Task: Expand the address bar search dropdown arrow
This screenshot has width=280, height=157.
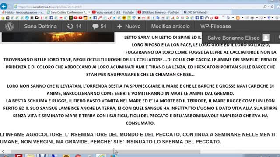Action: 268,7
